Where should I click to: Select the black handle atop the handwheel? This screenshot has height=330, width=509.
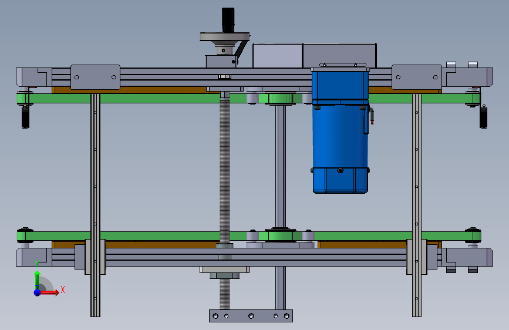tap(228, 20)
